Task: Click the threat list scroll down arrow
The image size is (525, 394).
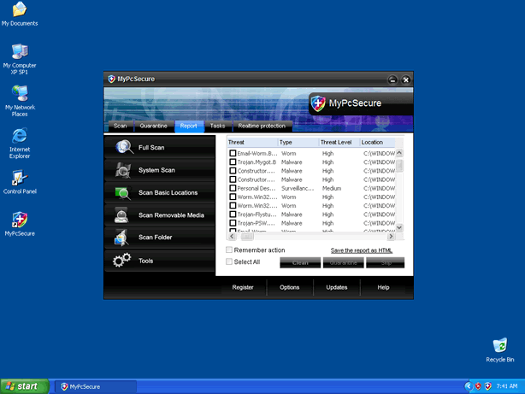Action: click(399, 227)
